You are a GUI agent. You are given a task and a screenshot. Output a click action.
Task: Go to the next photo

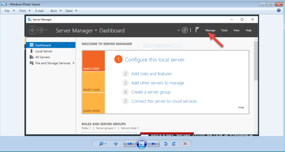153,144
